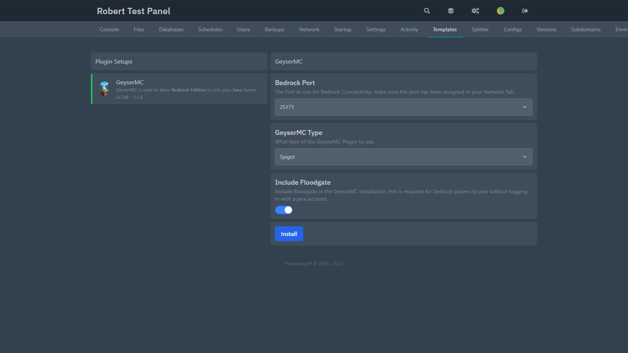Click the GeyserMC plugin icon
The height and width of the screenshot is (353, 628).
click(104, 89)
